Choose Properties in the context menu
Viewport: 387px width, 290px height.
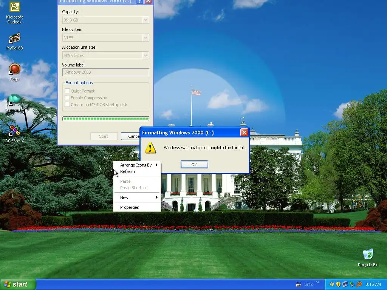pyautogui.click(x=137, y=207)
